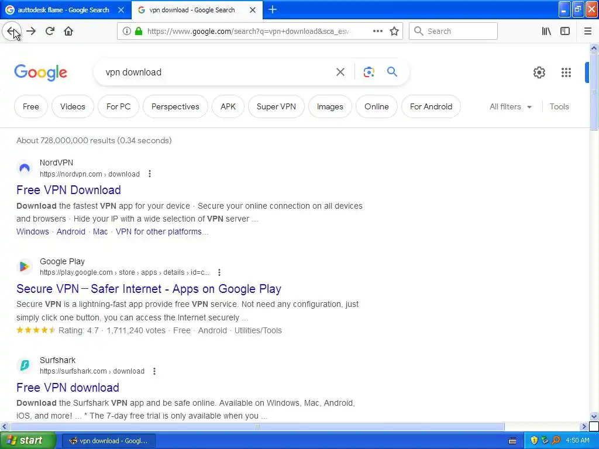Click the vertical scrollbar down arrow
Image resolution: width=599 pixels, height=449 pixels.
594,416
